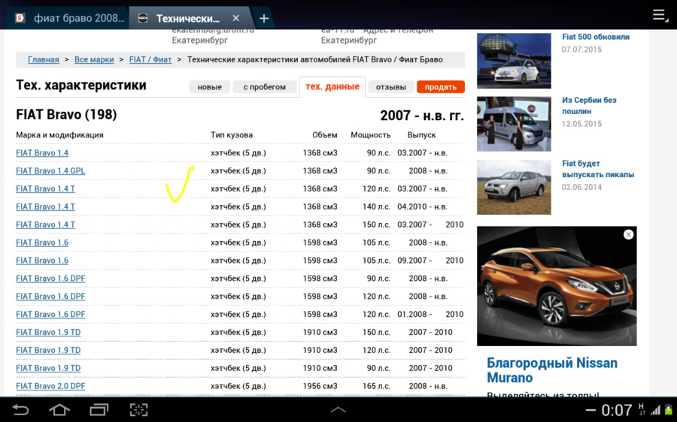Viewport: 677px width, 422px height.
Task: Click white minivan news thumbnail
Action: [x=514, y=124]
